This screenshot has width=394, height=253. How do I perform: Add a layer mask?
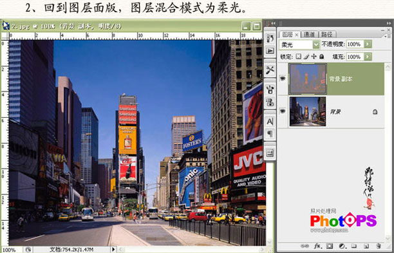[x=330, y=246]
